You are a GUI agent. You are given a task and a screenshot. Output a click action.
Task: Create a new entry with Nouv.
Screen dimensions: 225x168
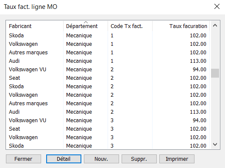point(101,159)
